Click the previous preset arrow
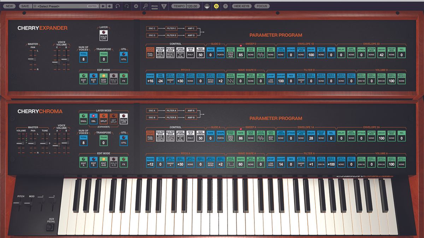This screenshot has height=238, width=424. tap(102, 6)
